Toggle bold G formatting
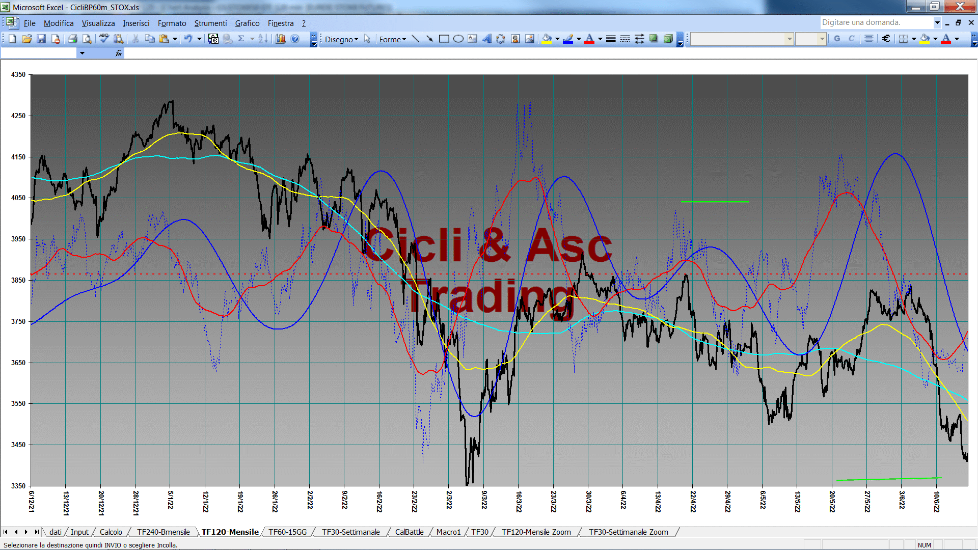This screenshot has width=978, height=550. click(x=837, y=39)
